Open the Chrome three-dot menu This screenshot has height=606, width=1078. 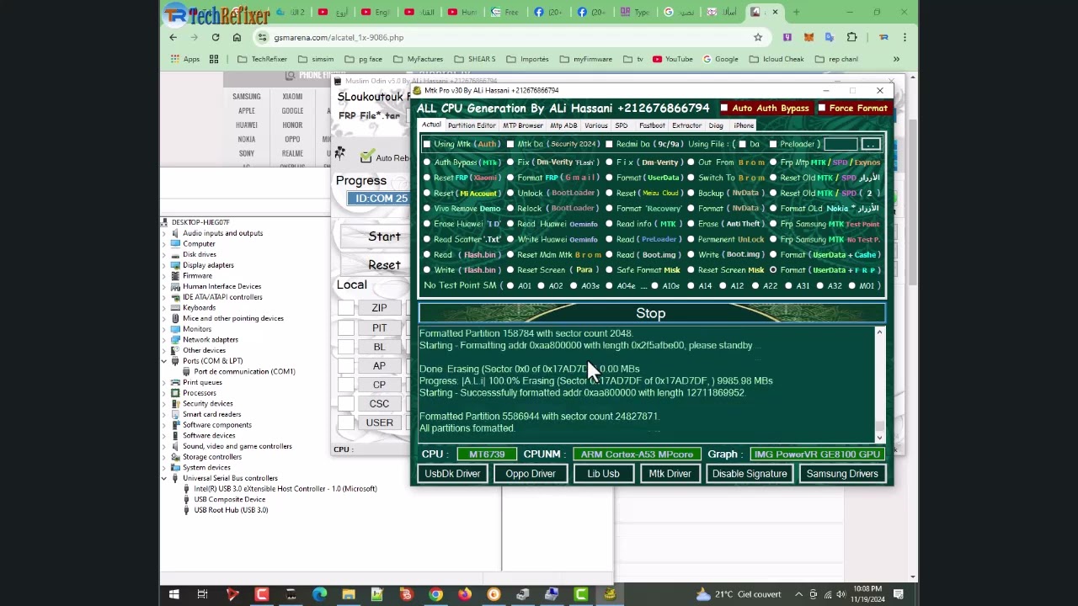tap(905, 37)
